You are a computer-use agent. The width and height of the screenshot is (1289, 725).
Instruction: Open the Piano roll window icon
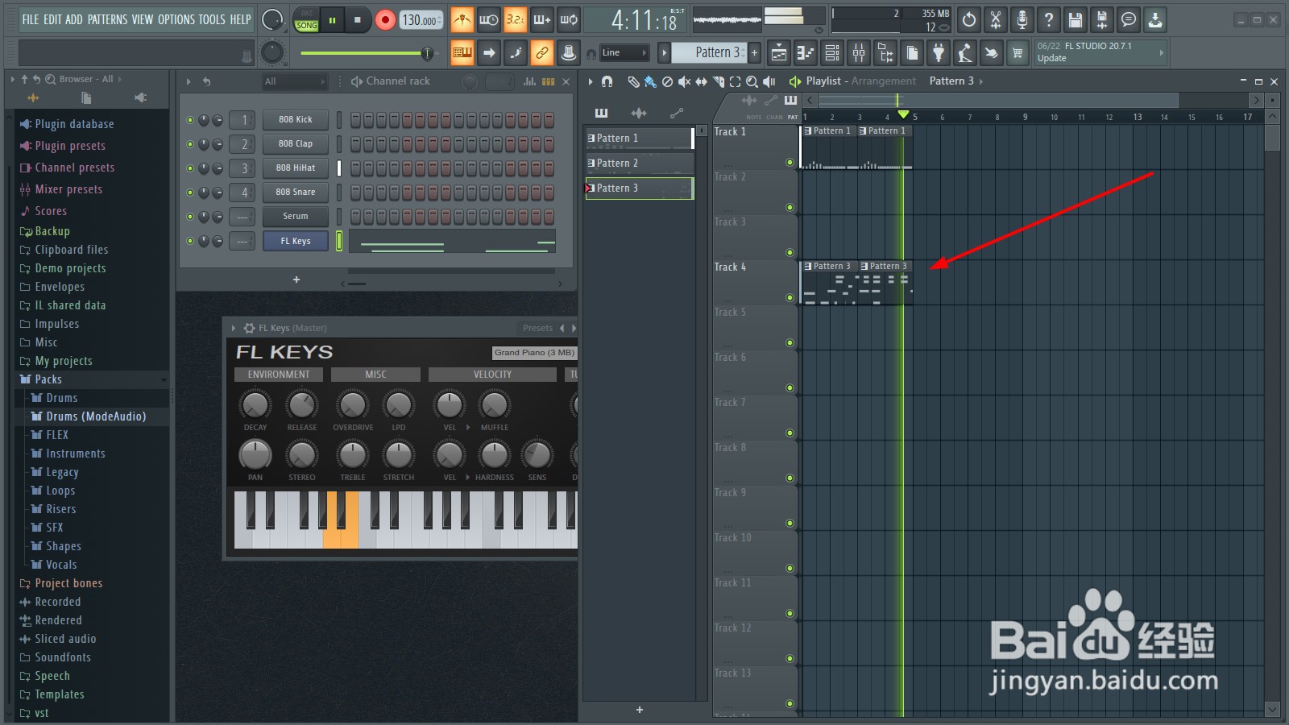coord(806,53)
